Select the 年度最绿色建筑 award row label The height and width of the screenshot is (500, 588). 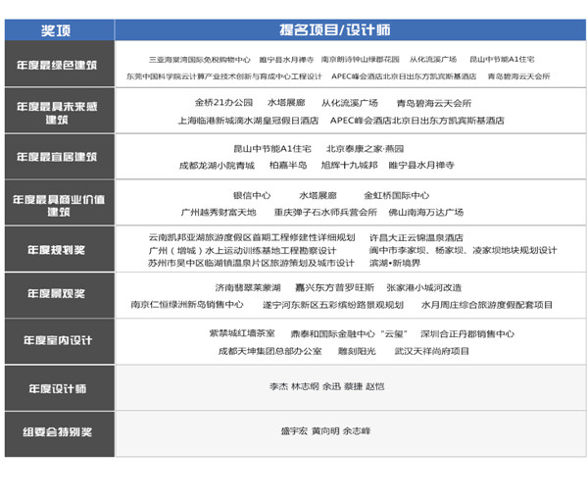click(x=57, y=66)
